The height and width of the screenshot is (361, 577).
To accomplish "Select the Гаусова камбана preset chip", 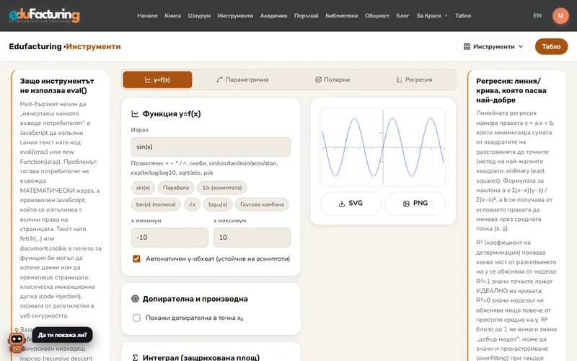I will coord(262,204).
